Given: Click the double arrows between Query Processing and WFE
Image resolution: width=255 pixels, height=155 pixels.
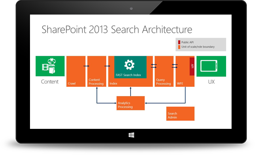Looking at the screenshot, I should tap(175, 66).
